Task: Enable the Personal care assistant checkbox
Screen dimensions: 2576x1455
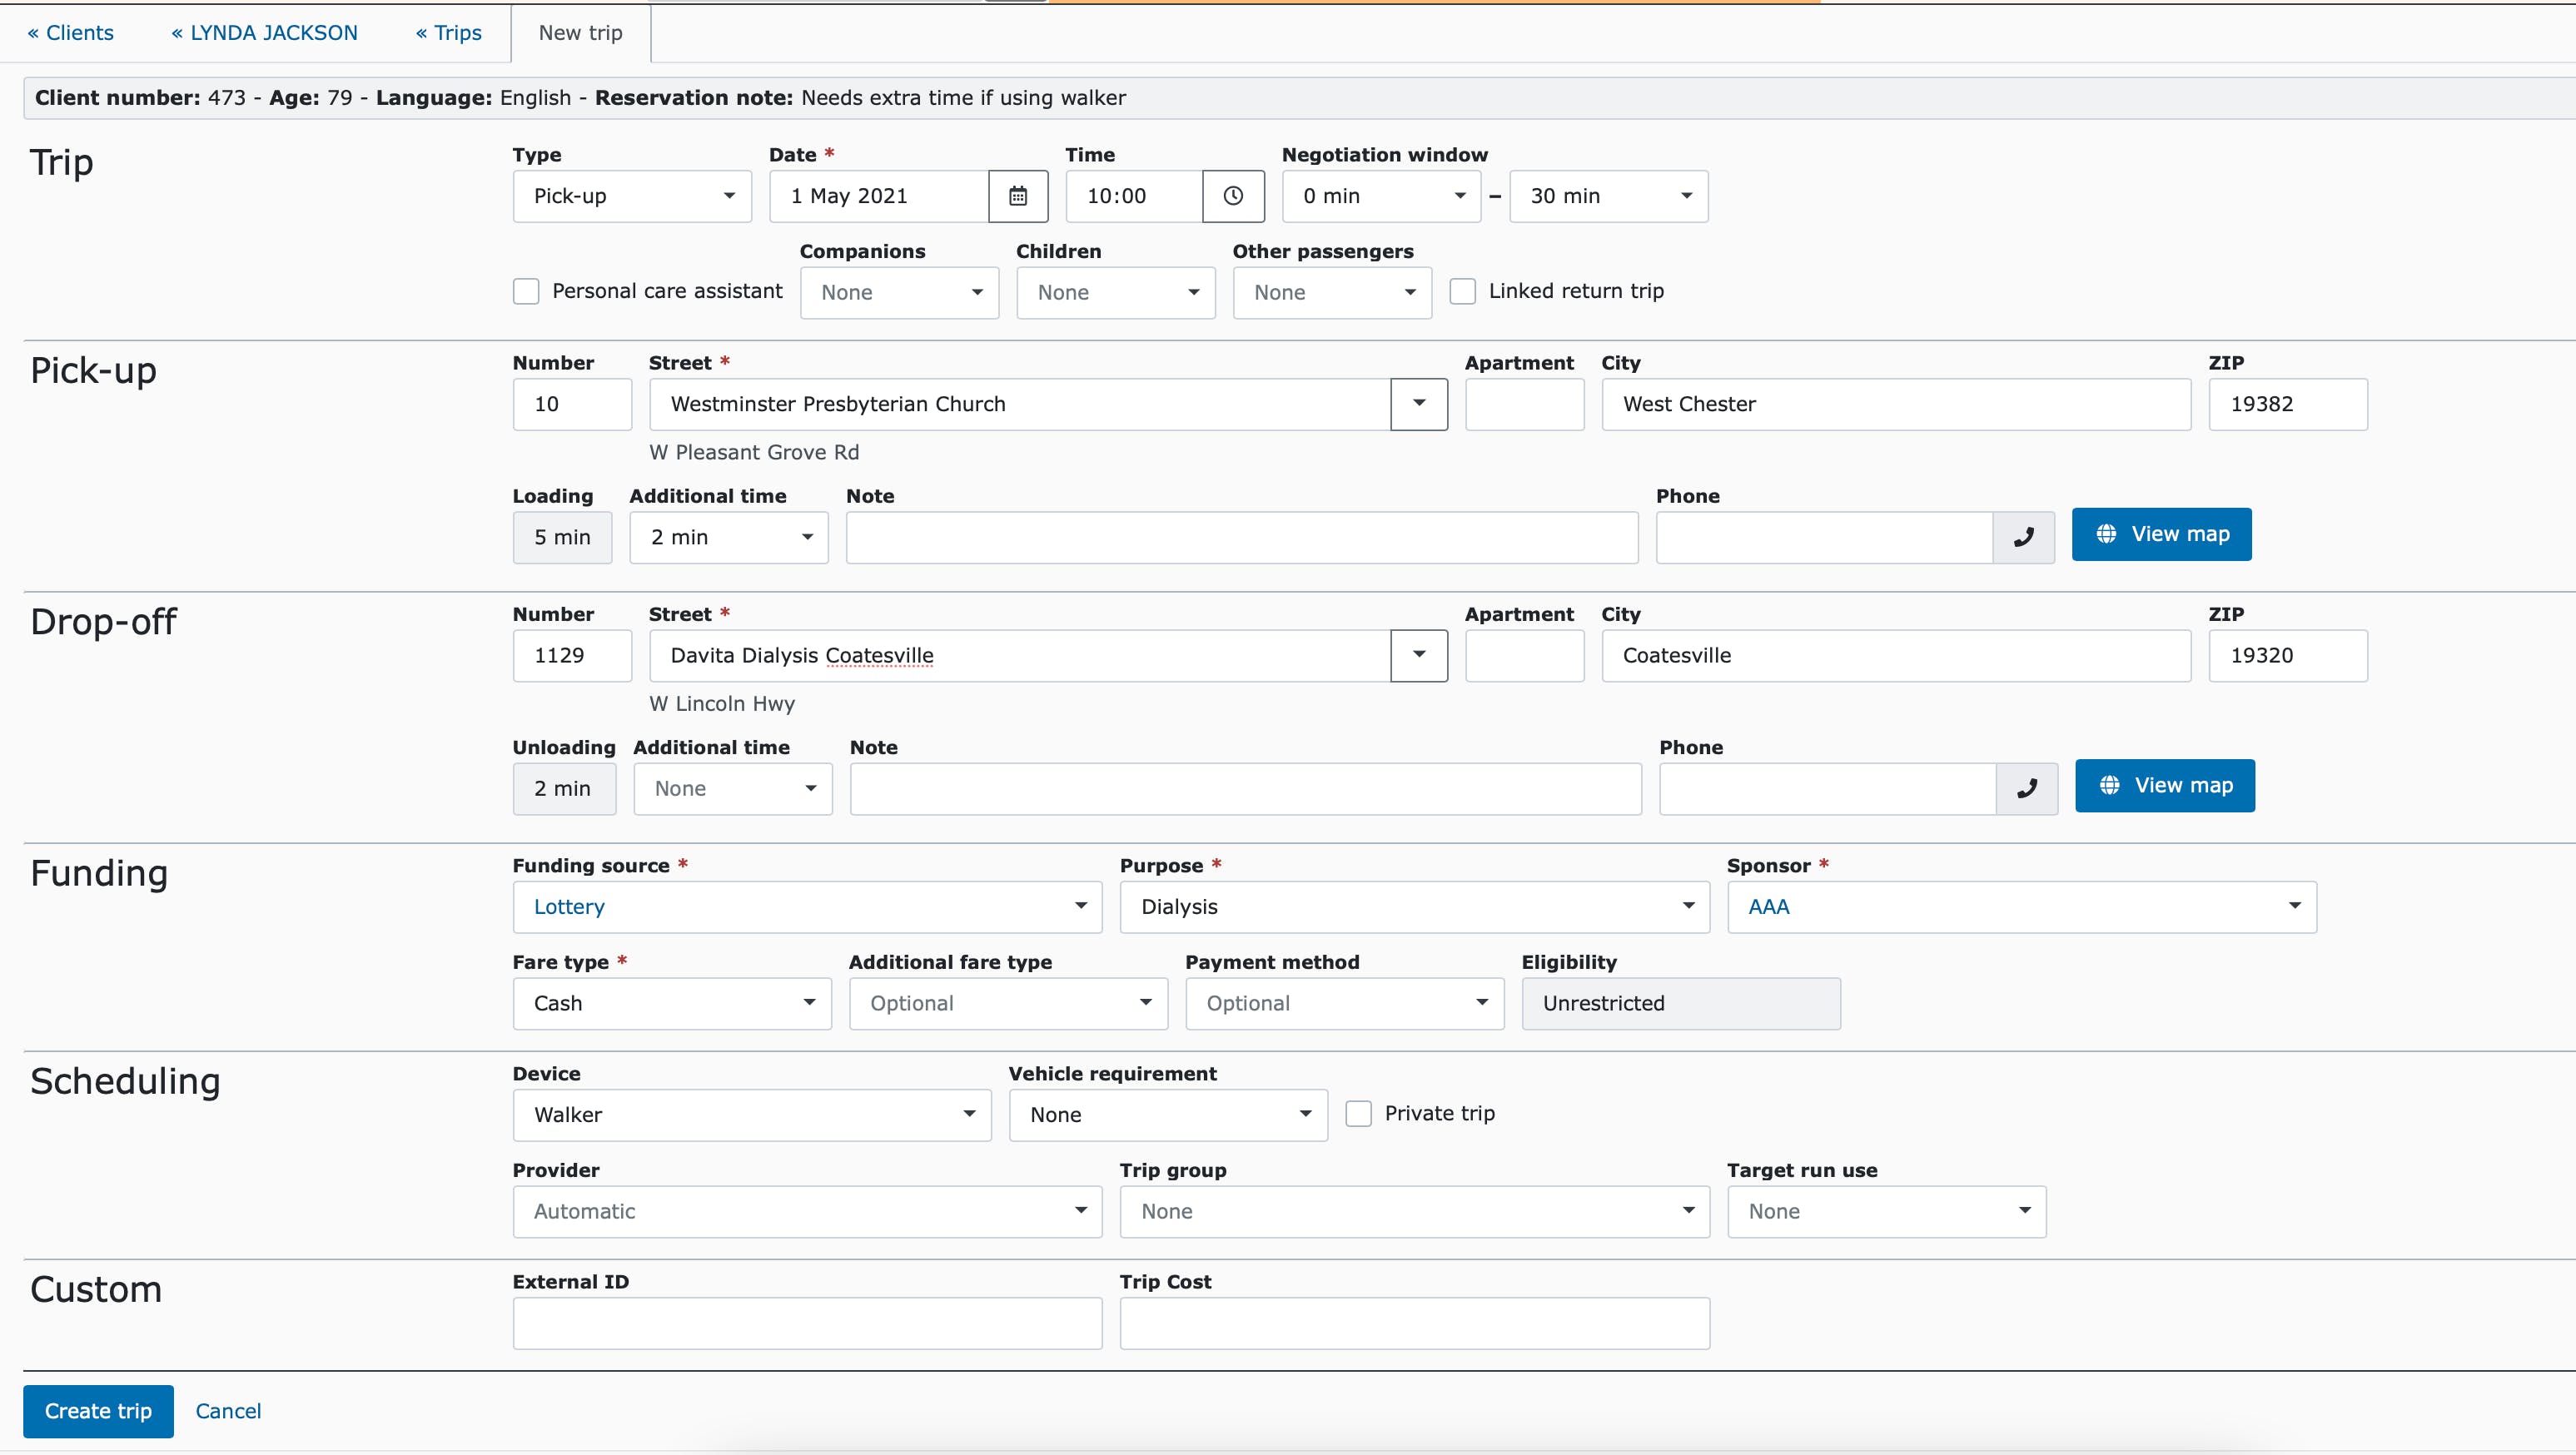Action: pyautogui.click(x=526, y=291)
